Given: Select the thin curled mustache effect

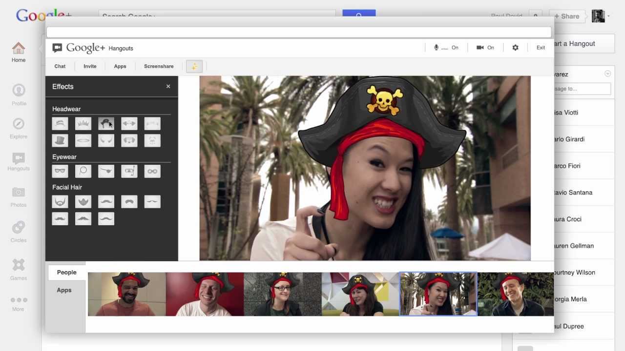Looking at the screenshot, I should 152,202.
